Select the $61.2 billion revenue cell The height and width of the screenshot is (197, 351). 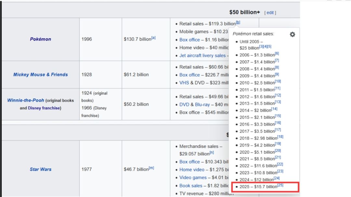point(146,74)
